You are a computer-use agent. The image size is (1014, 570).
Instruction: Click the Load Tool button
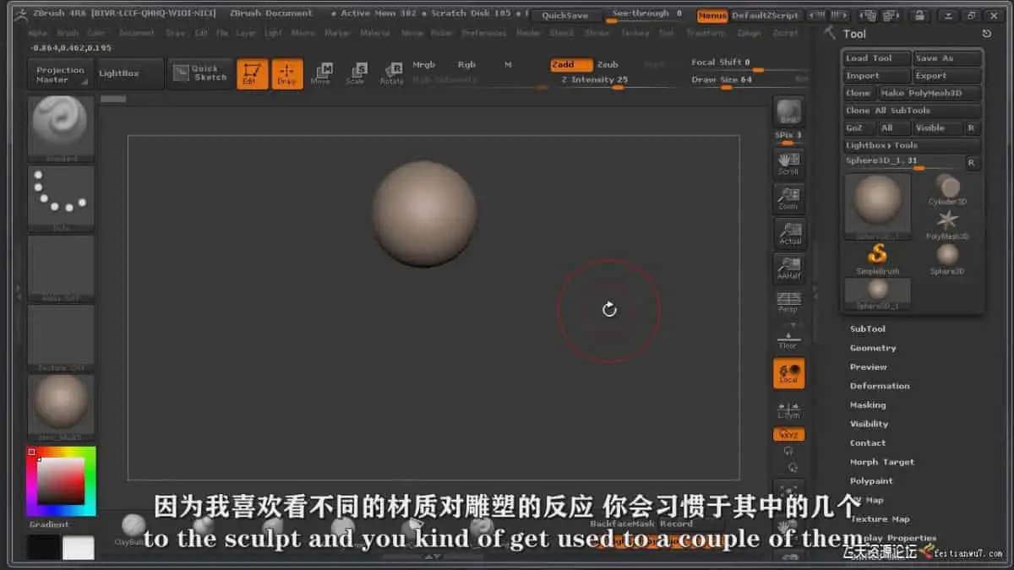pos(877,58)
